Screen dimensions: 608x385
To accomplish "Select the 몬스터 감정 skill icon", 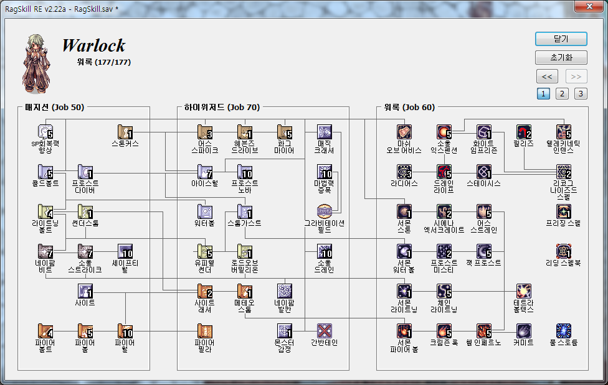I will [285, 331].
